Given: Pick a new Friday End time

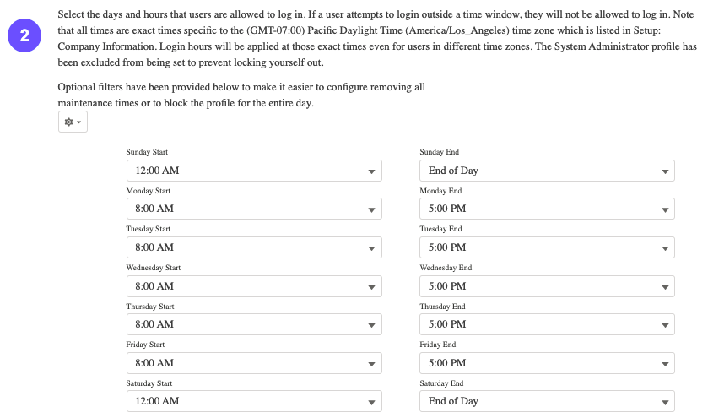Looking at the screenshot, I should click(547, 363).
